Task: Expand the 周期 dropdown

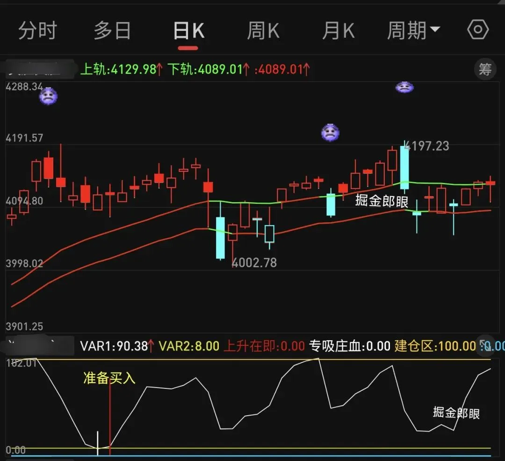Action: point(413,30)
